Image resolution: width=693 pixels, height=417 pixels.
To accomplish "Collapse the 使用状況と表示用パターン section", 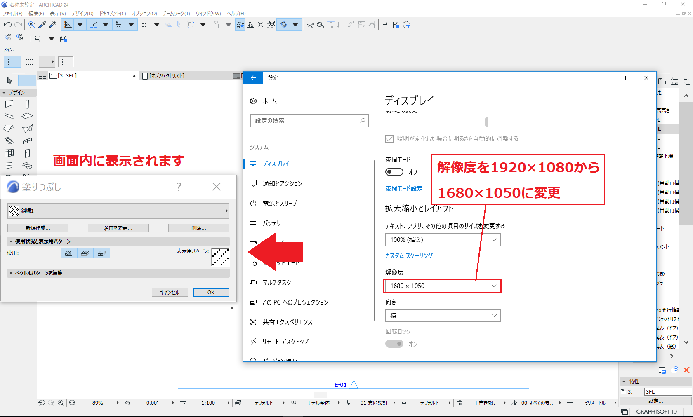I will pyautogui.click(x=11, y=241).
